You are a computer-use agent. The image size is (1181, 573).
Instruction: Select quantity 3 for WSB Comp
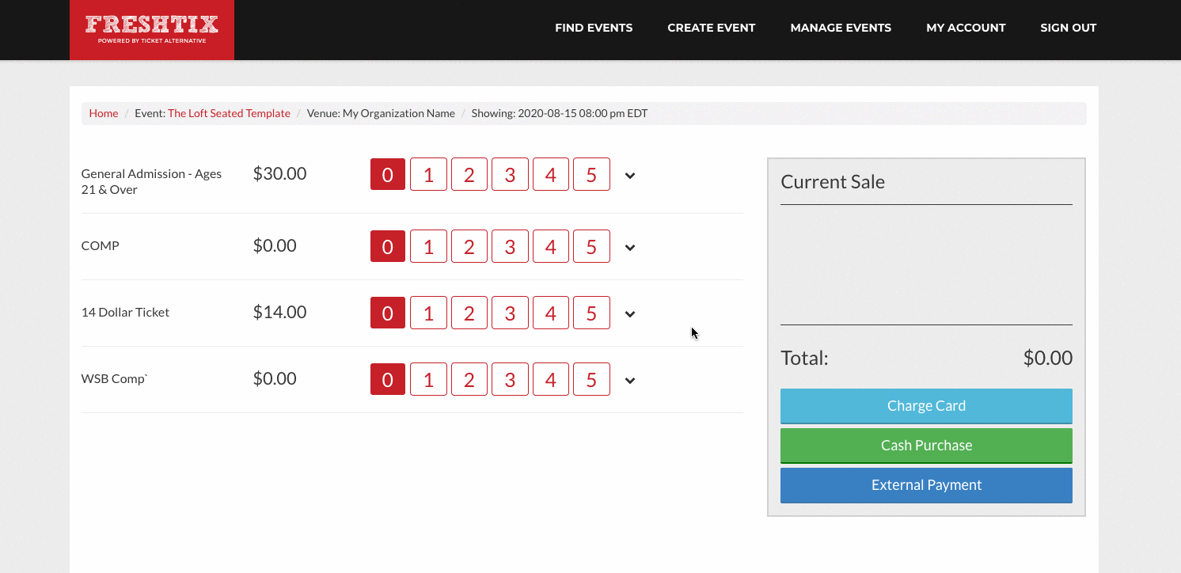pos(510,379)
